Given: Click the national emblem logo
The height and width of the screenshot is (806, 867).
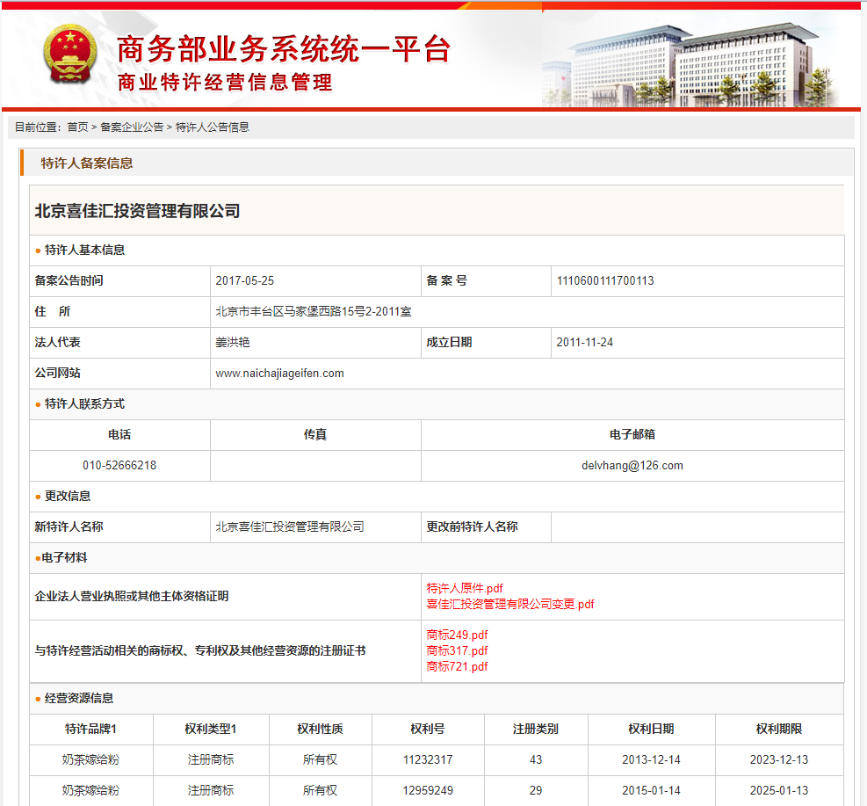Looking at the screenshot, I should tap(70, 54).
